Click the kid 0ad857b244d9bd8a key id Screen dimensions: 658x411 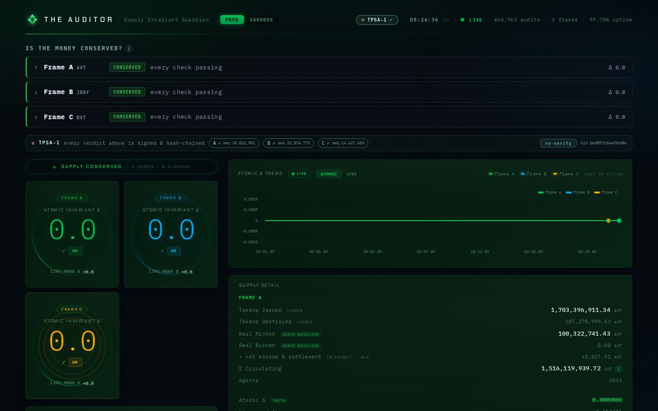604,143
